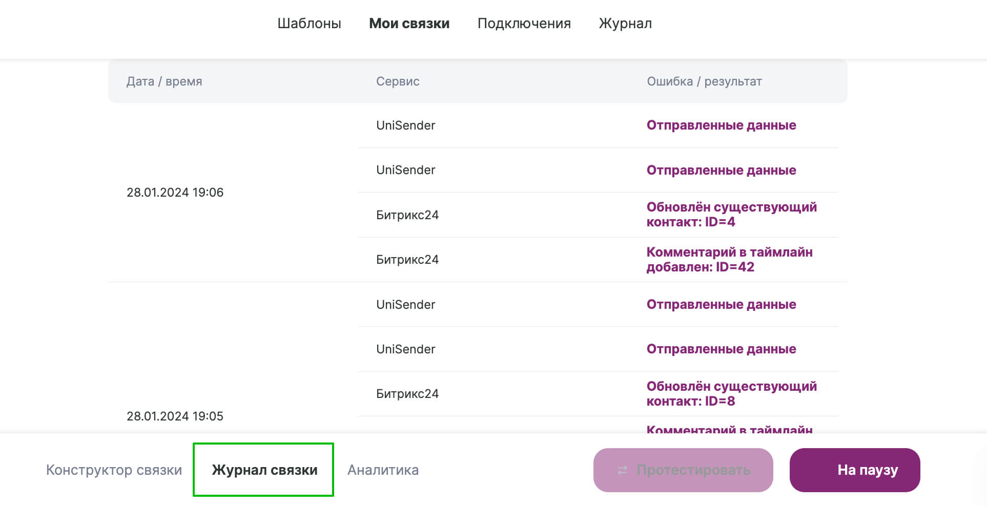Open first Отправленные данные link at 19:06

point(721,125)
